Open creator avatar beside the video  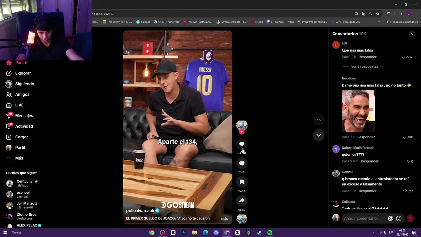pos(242,126)
